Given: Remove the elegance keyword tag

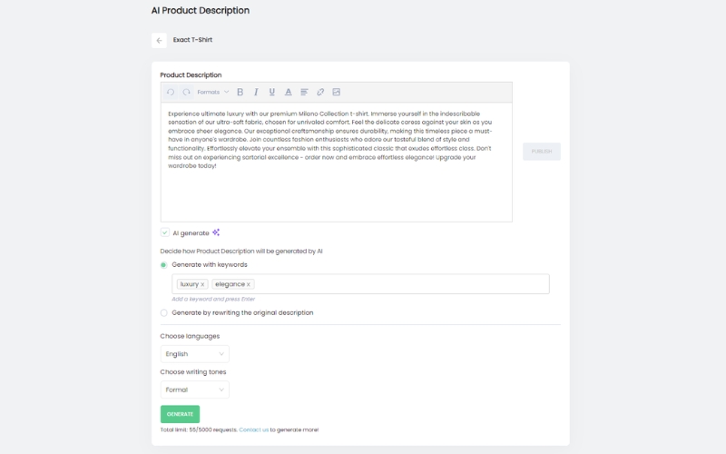Looking at the screenshot, I should point(248,284).
